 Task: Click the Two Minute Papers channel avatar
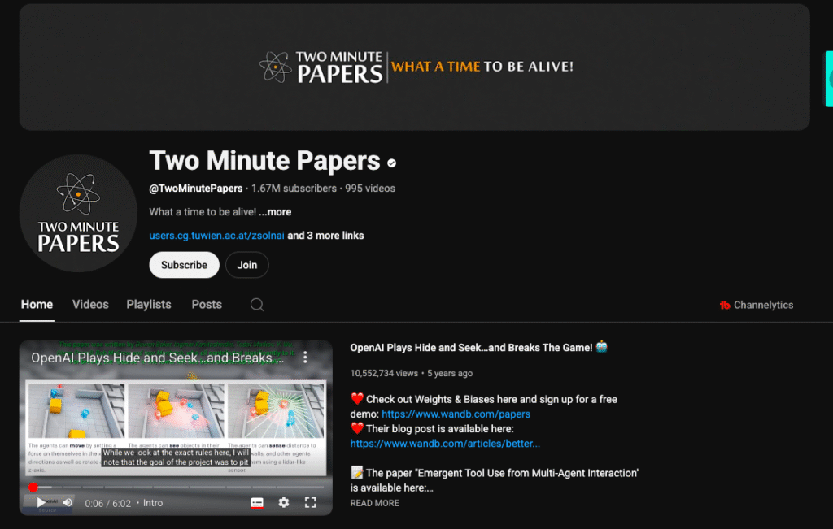click(78, 213)
